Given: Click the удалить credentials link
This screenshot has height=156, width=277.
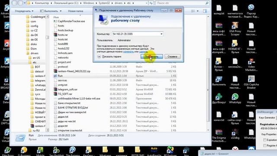Looking at the screenshot, I should pos(143,52).
